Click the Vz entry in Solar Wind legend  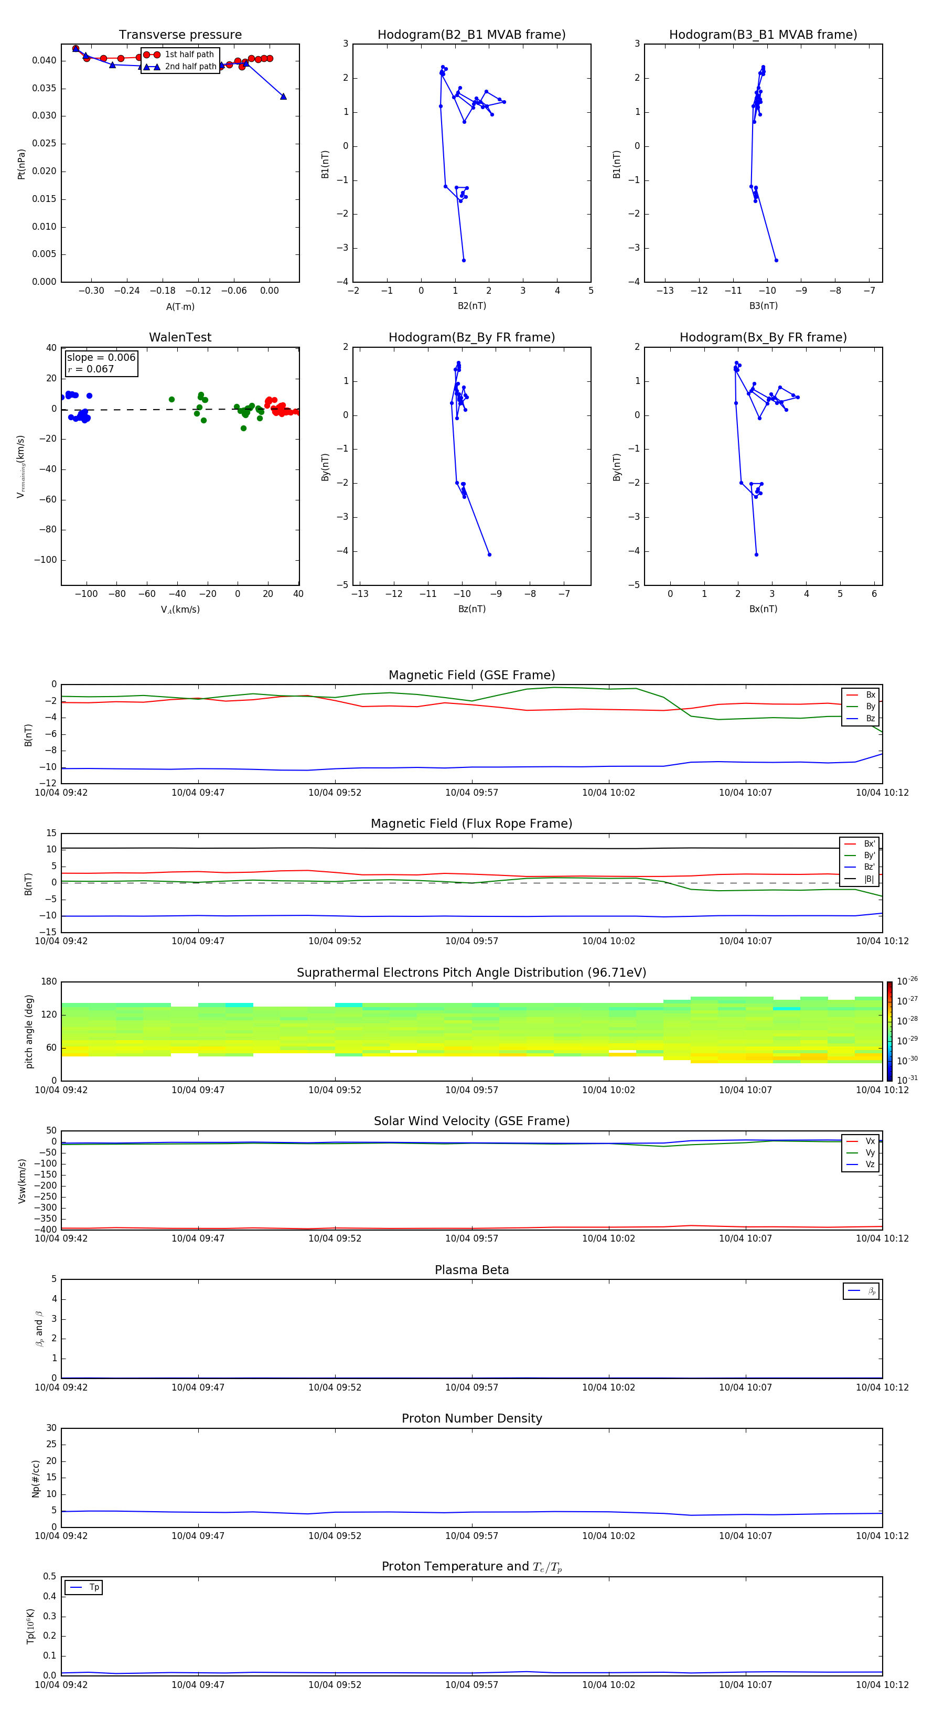tap(861, 1164)
